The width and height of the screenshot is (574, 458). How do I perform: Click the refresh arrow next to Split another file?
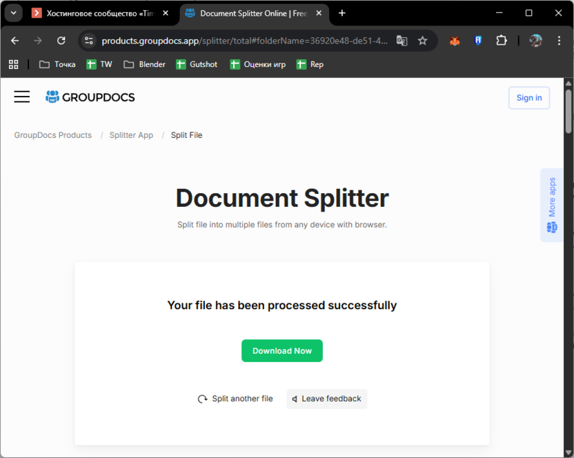202,399
